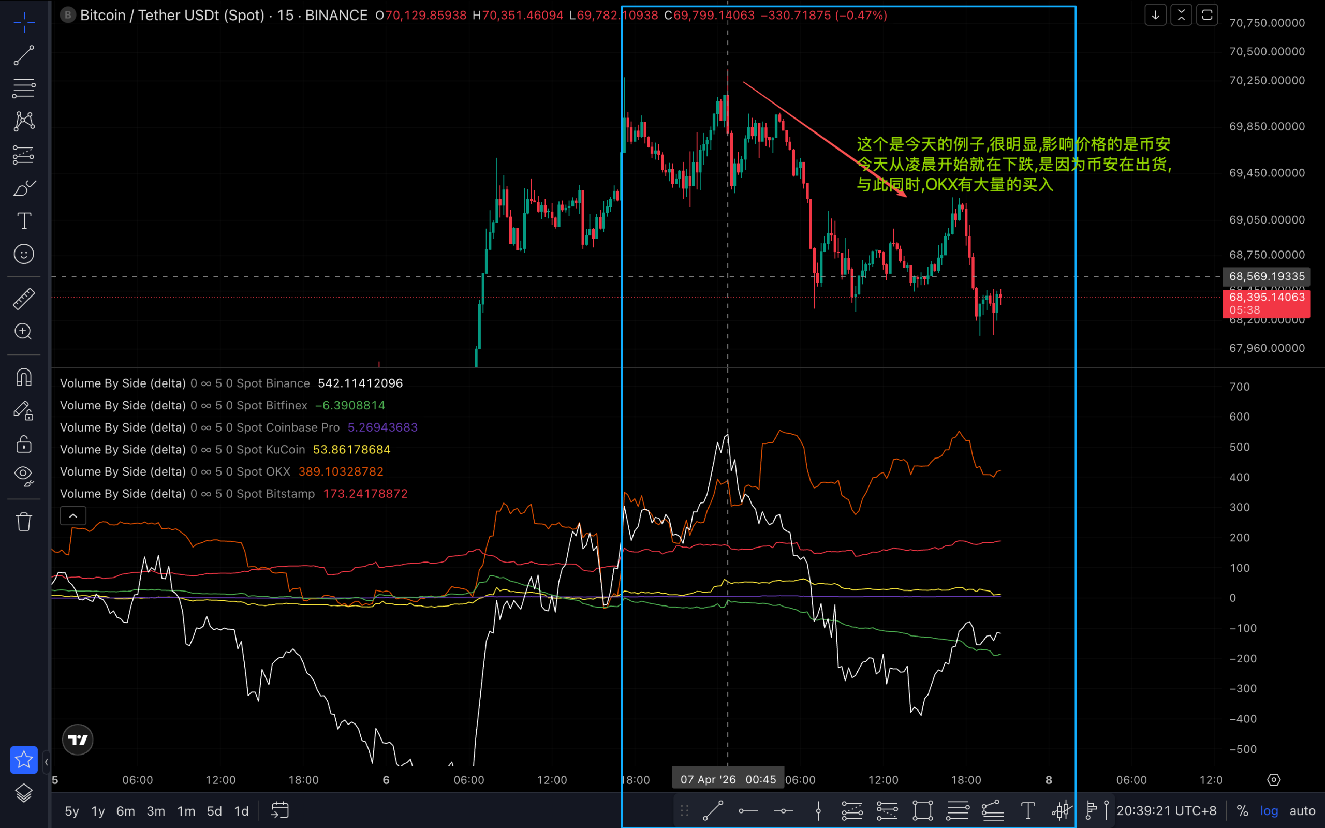Toggle hide all drawings eye icon

click(23, 475)
